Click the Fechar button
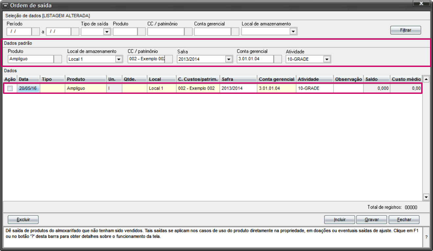Screen dimensions: 433x251 404,220
